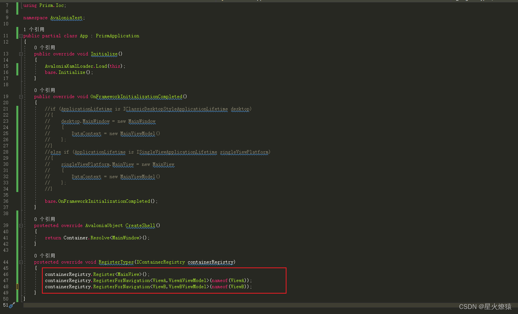
Task: Click 'OnFrameworkInitializationCompleted' declaration on line 19
Action: (x=136, y=97)
